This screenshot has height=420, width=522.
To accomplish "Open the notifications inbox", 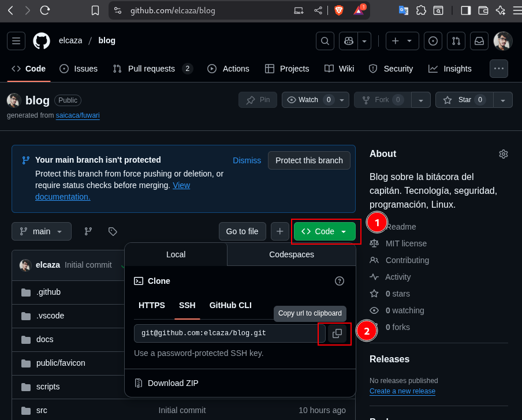I will [479, 41].
